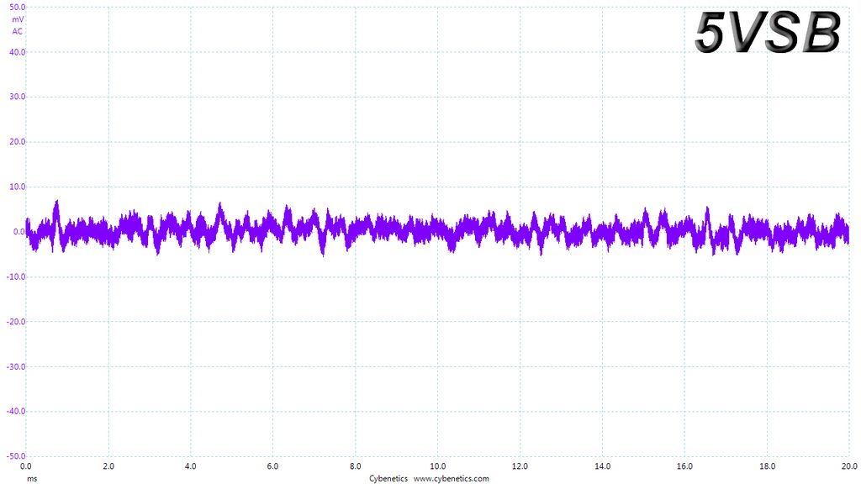The image size is (861, 484).
Task: Open the www.cybenetics.com link text
Action: point(451,478)
